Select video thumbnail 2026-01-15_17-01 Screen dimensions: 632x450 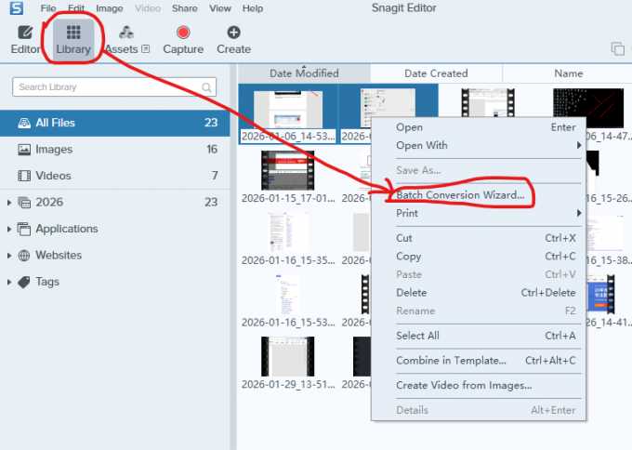pyautogui.click(x=288, y=170)
